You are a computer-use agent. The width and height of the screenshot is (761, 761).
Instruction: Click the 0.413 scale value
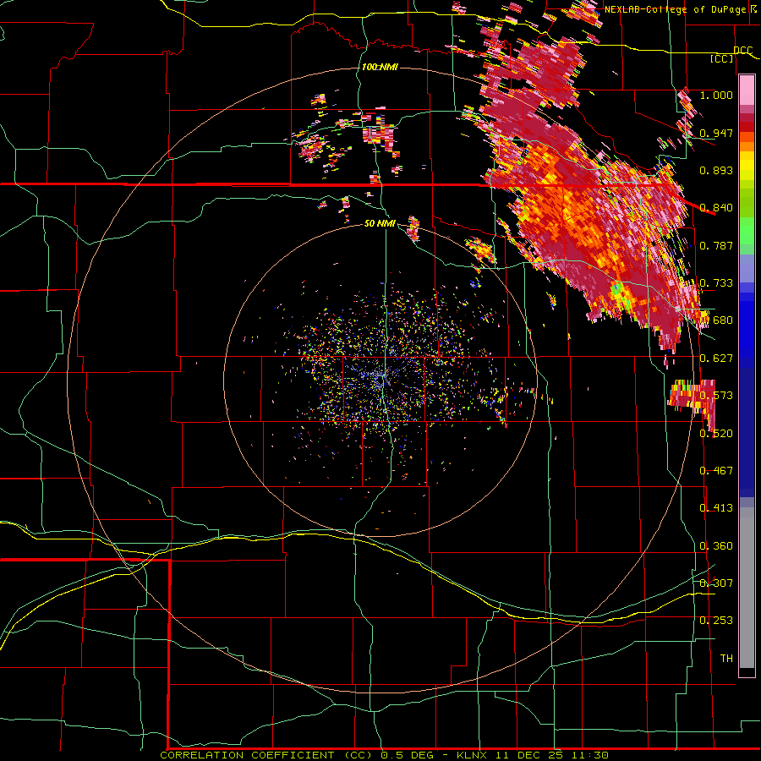coord(716,508)
